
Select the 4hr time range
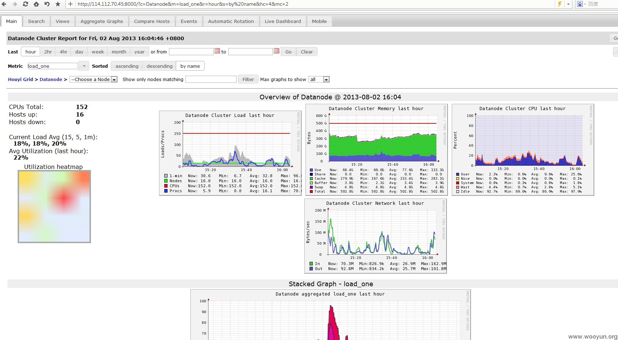[x=63, y=52]
